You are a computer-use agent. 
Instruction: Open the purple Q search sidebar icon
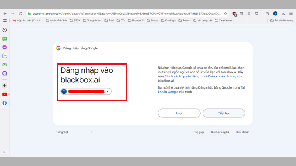tap(4, 73)
